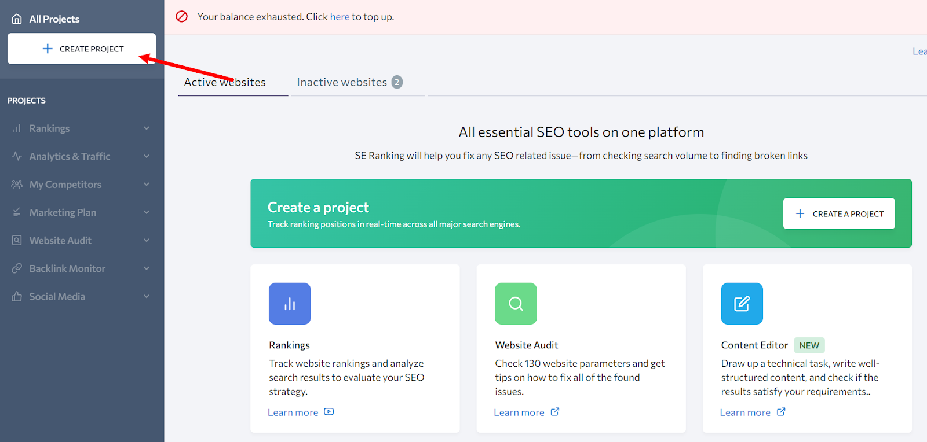Click Learn more under Website Audit card
The width and height of the screenshot is (927, 442).
[x=519, y=412]
